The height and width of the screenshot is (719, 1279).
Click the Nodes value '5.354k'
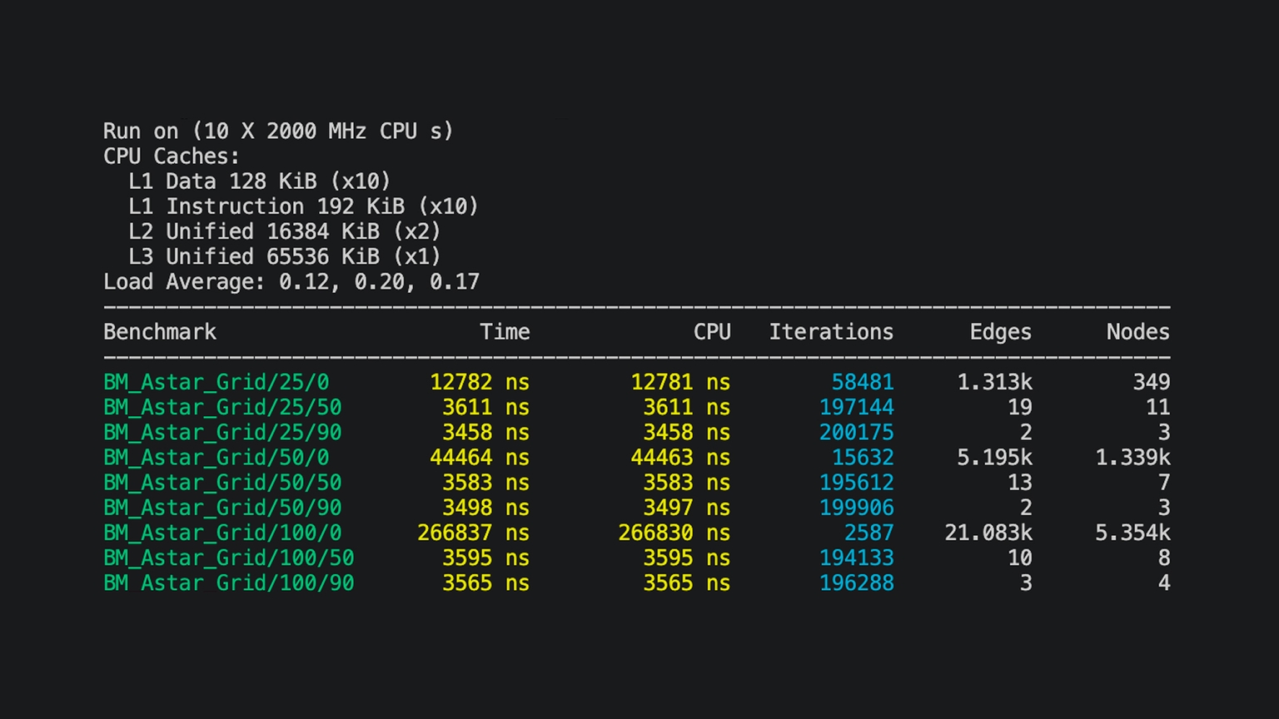pos(1132,532)
